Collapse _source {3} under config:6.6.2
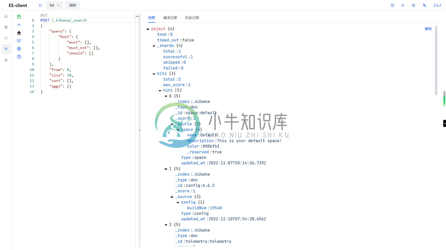The image size is (446, 250). click(x=172, y=197)
